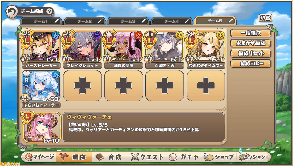Click the おまかせ編成 button

251,43
